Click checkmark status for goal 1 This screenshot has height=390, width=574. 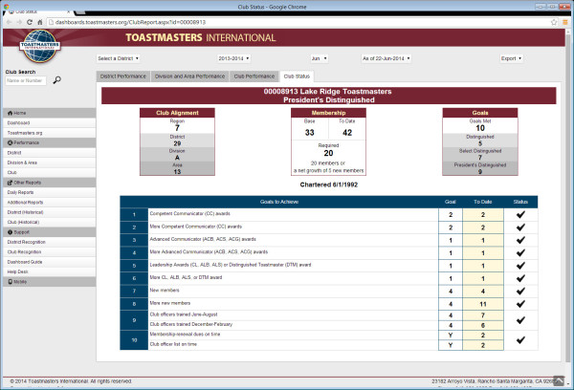pos(520,214)
